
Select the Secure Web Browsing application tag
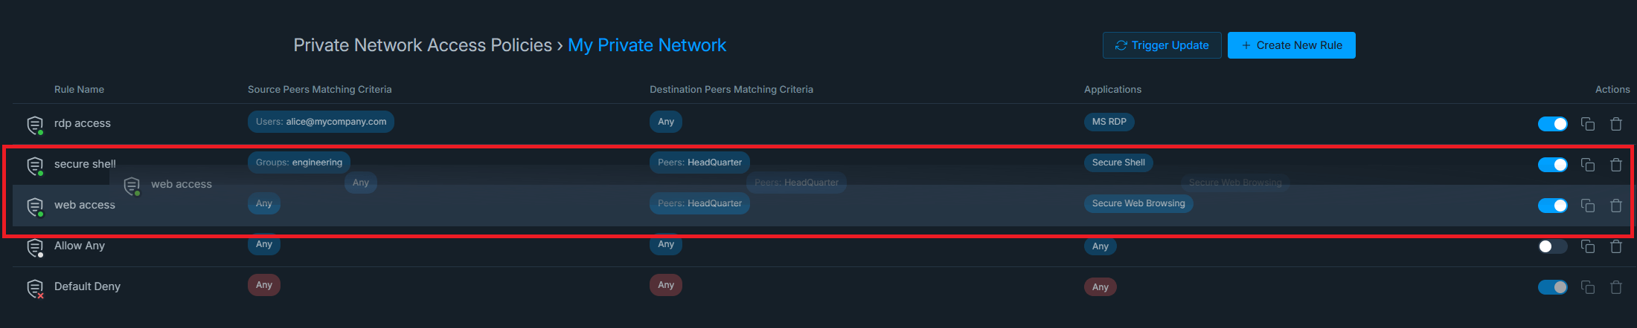coord(1138,203)
